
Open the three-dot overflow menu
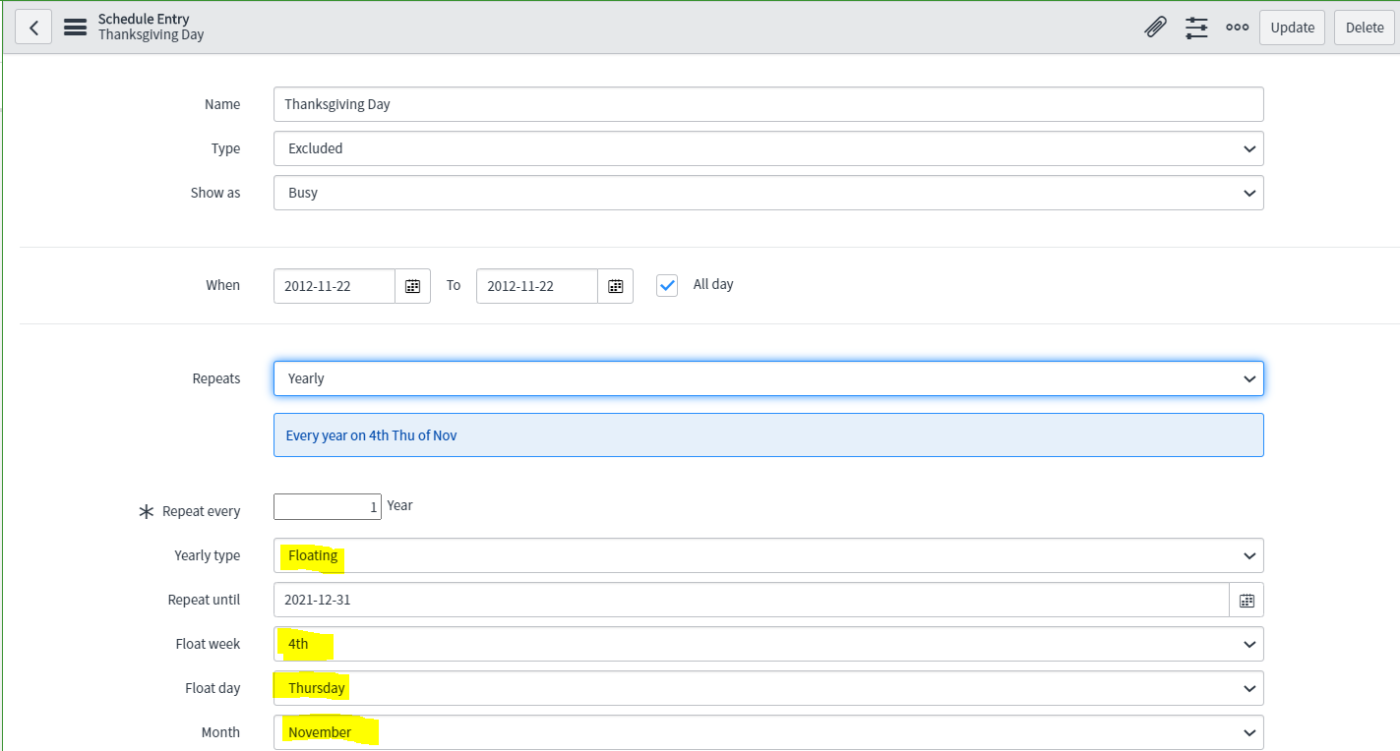[1237, 28]
